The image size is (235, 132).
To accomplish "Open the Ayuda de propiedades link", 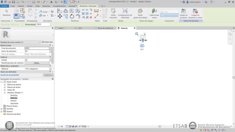I will [10, 75].
